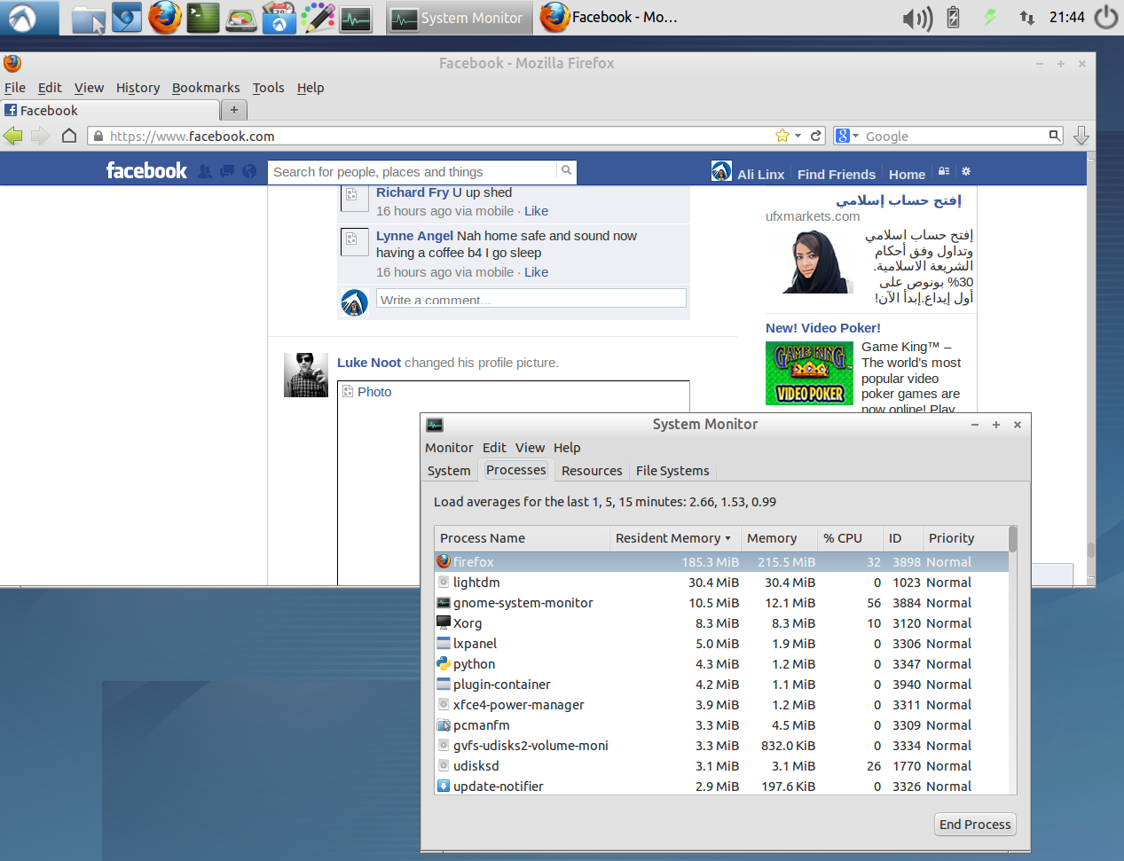Like Richard Fry's comment
Viewport: 1124px width, 861px height.
(x=536, y=211)
